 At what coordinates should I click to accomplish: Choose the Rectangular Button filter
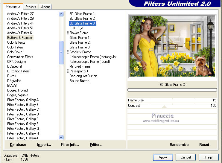[x=83, y=76]
